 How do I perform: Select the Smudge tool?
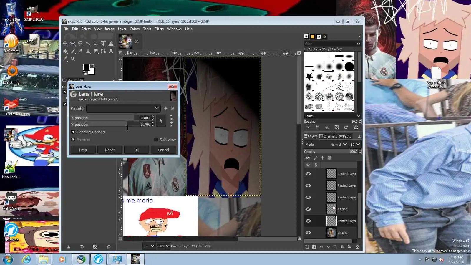click(96, 51)
